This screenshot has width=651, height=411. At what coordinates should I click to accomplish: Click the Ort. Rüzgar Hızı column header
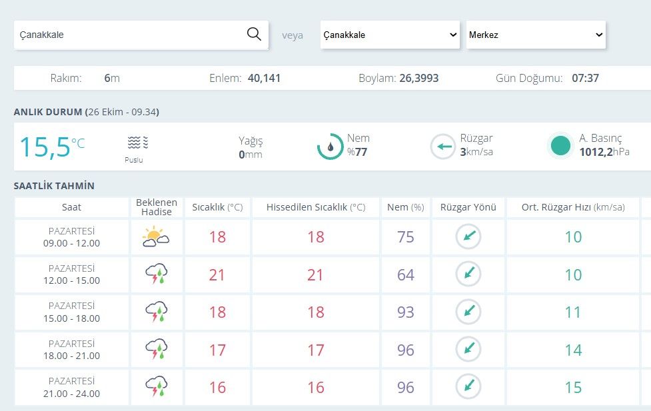coord(573,207)
